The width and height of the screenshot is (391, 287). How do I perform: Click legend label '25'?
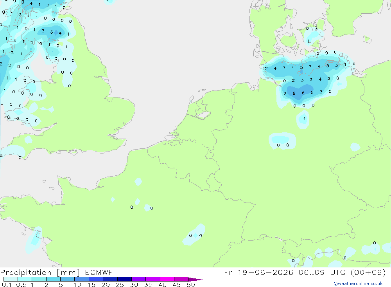click(x=120, y=285)
